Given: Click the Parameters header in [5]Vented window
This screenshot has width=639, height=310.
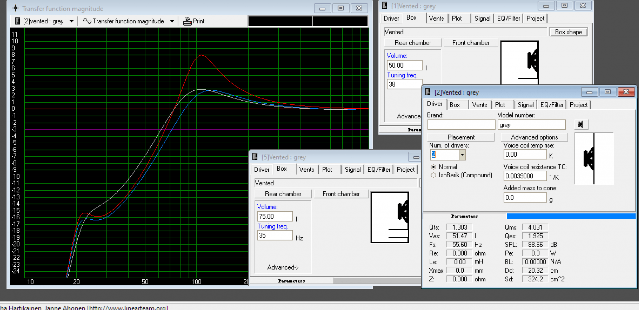Looking at the screenshot, I should tap(291, 281).
